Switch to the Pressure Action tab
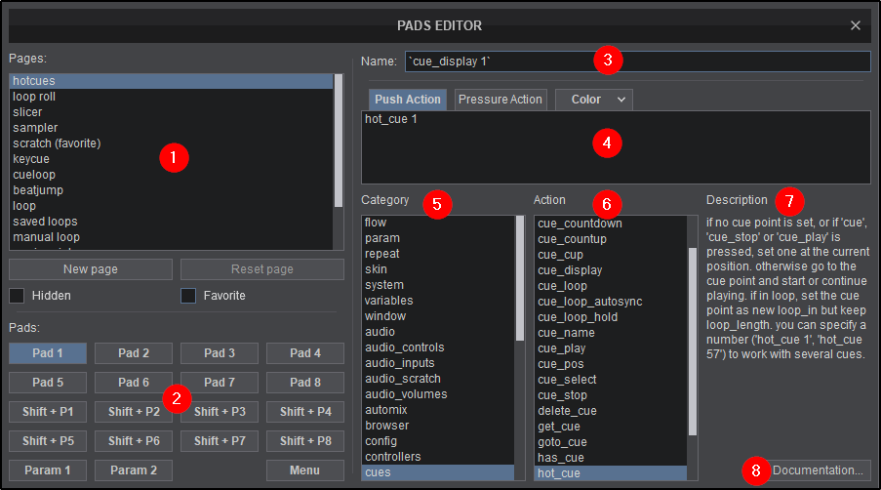The height and width of the screenshot is (490, 881). point(500,100)
